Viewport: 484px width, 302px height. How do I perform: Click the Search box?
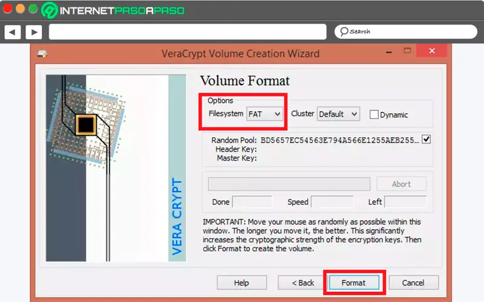(x=405, y=32)
